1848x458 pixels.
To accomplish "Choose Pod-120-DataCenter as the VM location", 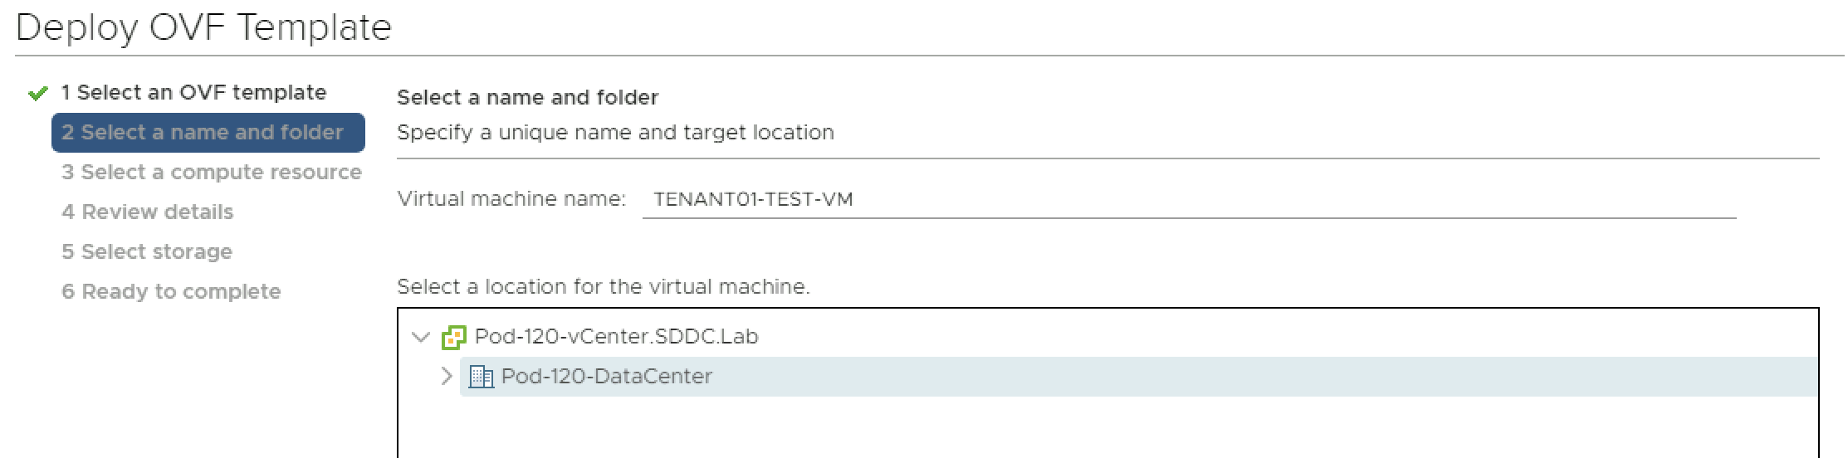I will (x=606, y=377).
